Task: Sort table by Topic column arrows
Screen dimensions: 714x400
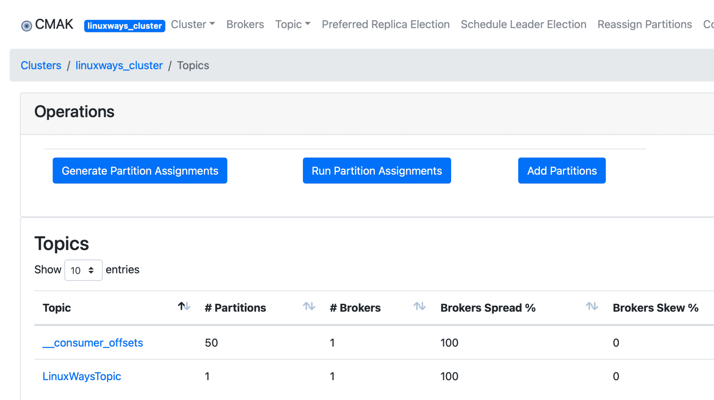Action: point(184,307)
